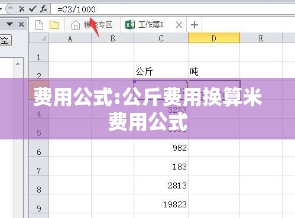
Task: Click the 公斤 header cell
Action: click(161, 71)
